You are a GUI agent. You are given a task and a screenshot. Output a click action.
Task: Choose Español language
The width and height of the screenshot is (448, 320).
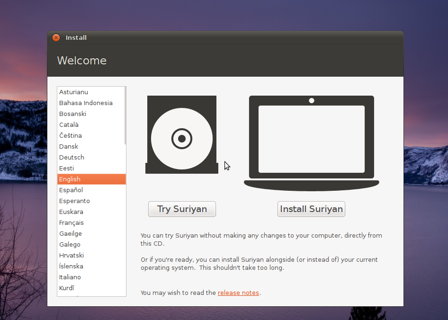click(91, 190)
